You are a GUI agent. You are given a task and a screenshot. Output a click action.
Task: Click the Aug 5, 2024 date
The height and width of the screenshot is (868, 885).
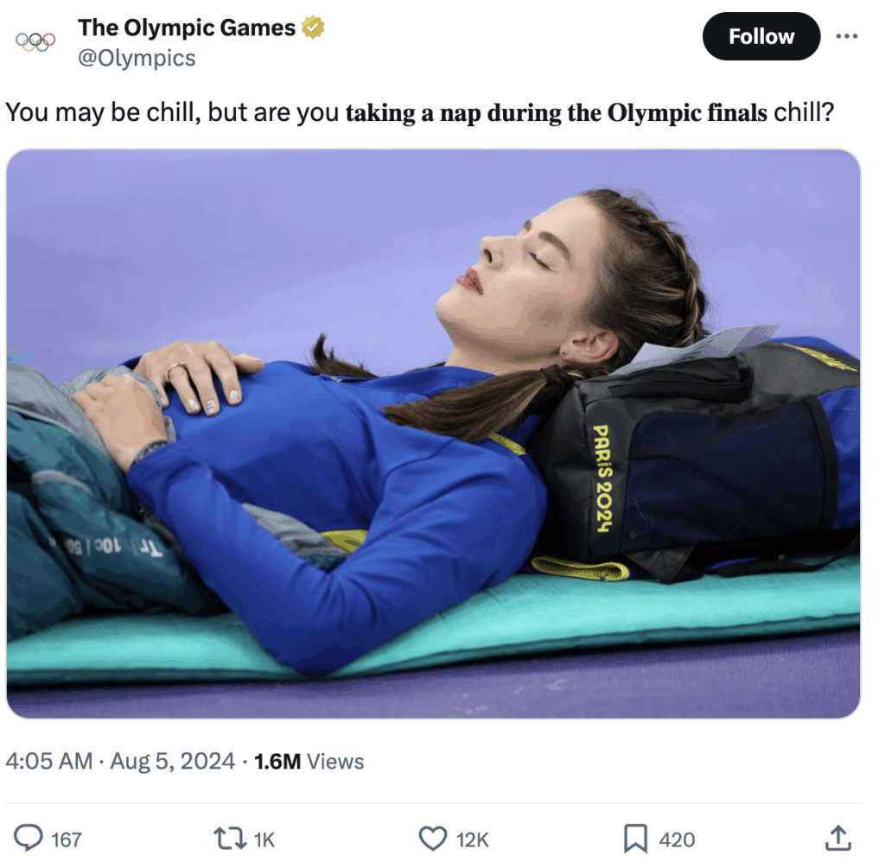[x=172, y=762]
